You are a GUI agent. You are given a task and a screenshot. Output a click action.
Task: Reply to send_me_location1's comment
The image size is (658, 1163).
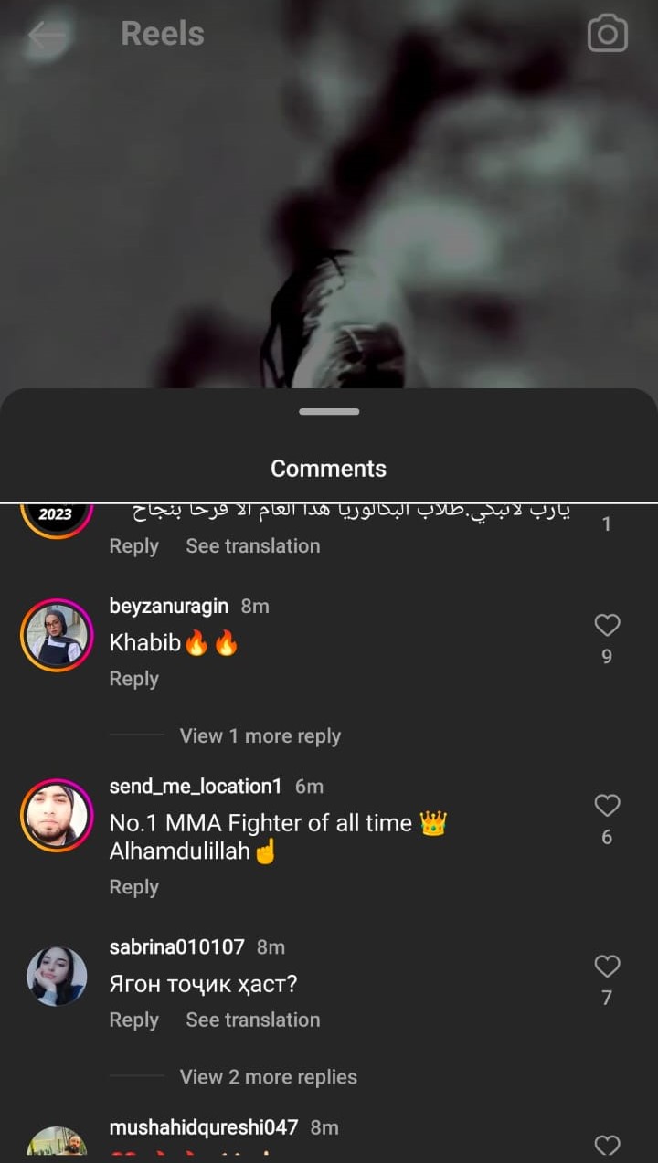point(133,887)
